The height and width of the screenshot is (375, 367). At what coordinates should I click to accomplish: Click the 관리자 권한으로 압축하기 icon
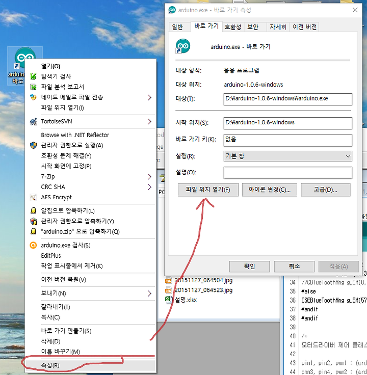click(x=33, y=221)
